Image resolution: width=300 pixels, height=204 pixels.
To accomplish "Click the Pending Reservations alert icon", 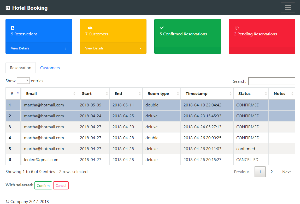I will pos(237,28).
